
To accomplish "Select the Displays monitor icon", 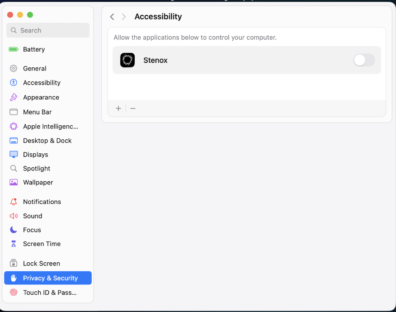I will pos(14,154).
